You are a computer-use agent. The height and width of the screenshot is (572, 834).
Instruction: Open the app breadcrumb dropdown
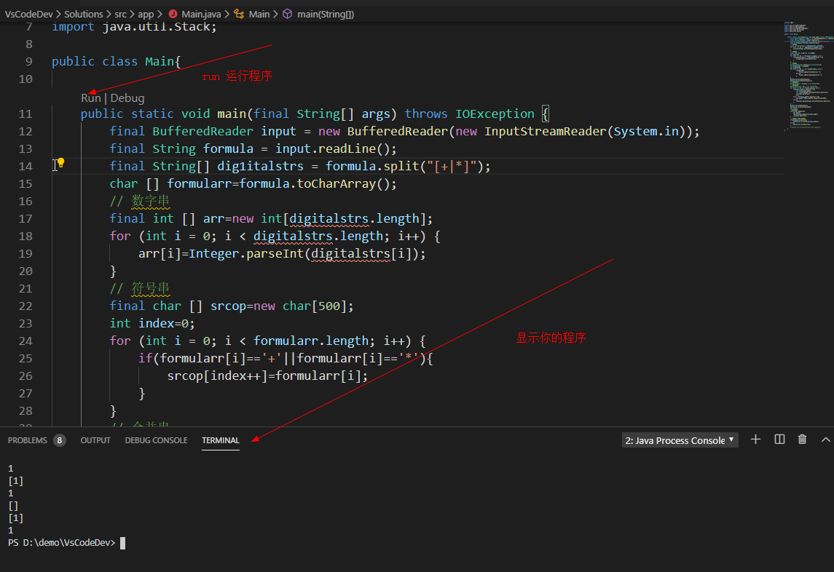(x=146, y=13)
